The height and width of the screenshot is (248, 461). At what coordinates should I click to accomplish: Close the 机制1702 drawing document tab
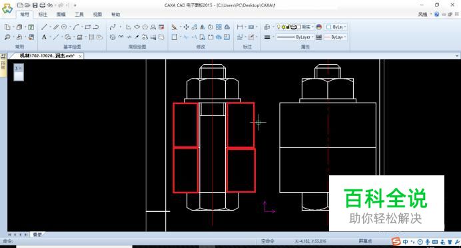click(x=80, y=56)
